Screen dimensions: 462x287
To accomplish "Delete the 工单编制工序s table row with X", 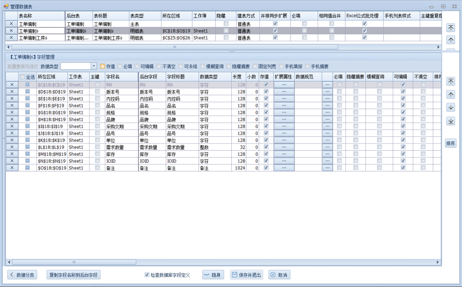I will pos(11,38).
